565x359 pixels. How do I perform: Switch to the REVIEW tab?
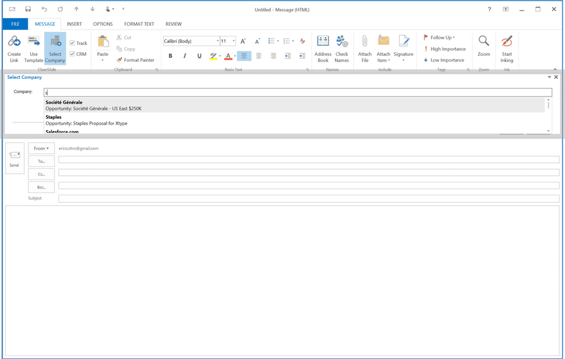point(174,24)
